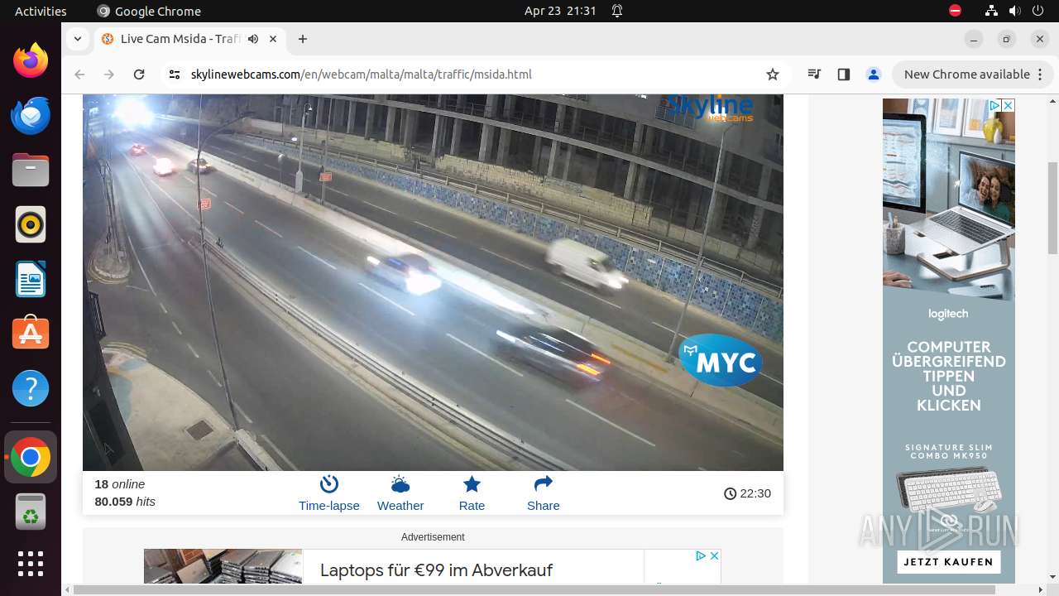Screen dimensions: 1059x596
Task: Open the Weather info icon
Action: 400,493
